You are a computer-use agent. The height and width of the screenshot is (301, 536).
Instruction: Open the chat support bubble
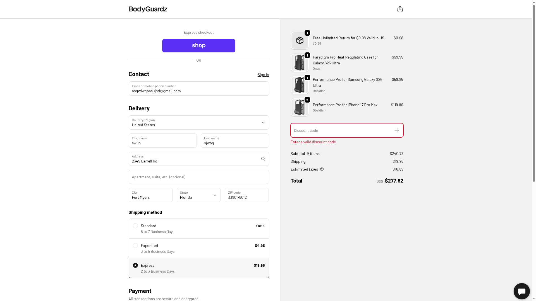coord(521,291)
